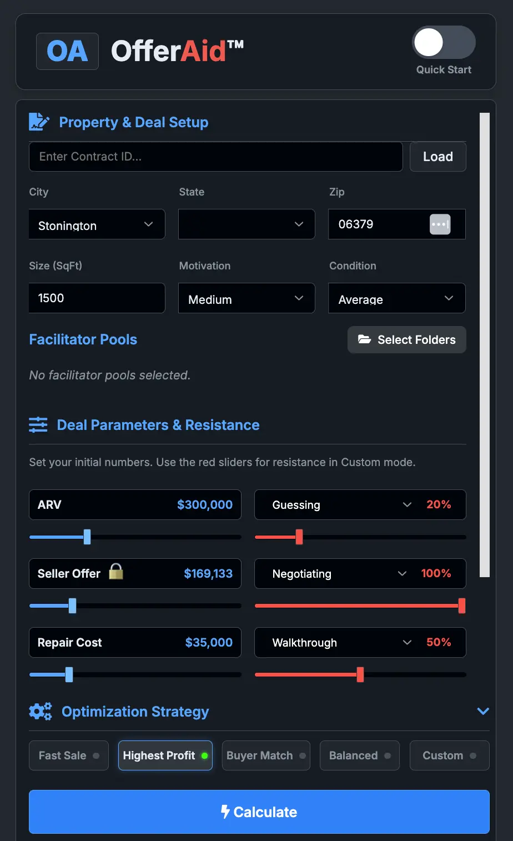Click the Enter Contract ID input field
Image resolution: width=513 pixels, height=841 pixels.
pos(215,157)
